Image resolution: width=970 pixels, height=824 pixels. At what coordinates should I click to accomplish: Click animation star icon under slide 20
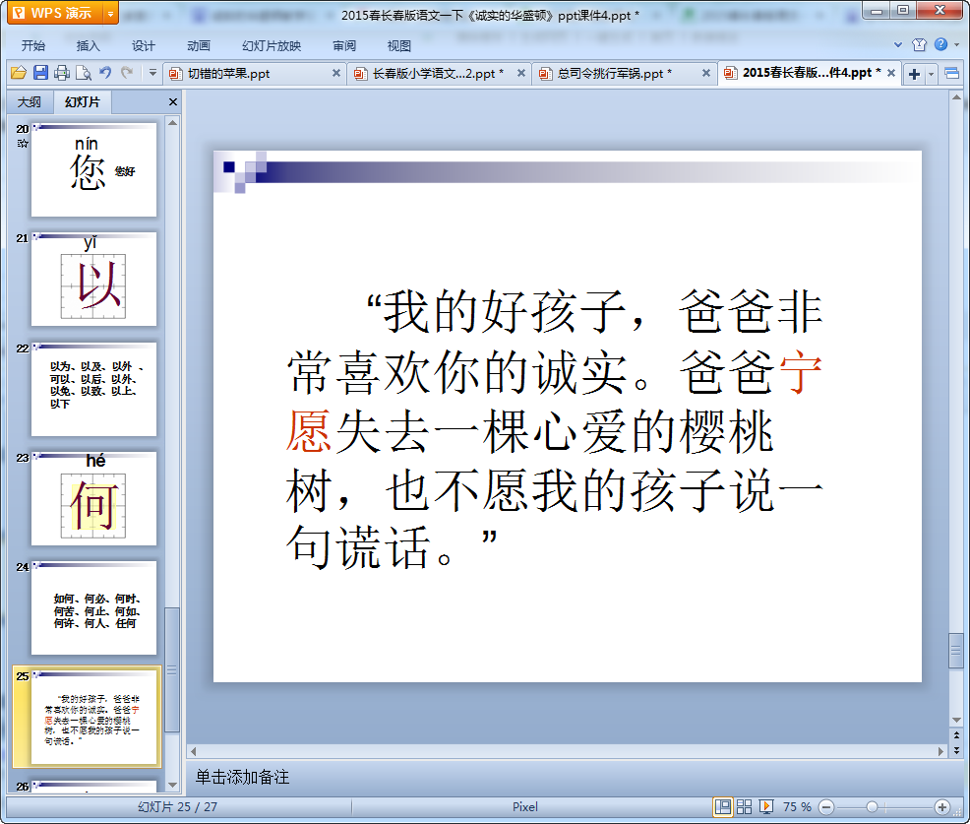23,144
